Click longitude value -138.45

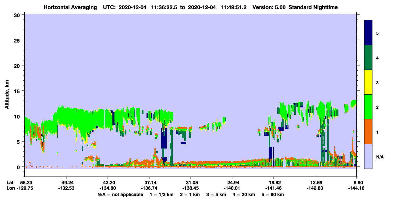pos(190,188)
